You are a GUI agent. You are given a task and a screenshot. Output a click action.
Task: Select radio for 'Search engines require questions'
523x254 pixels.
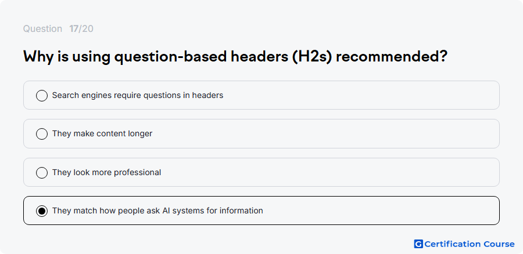coord(42,96)
